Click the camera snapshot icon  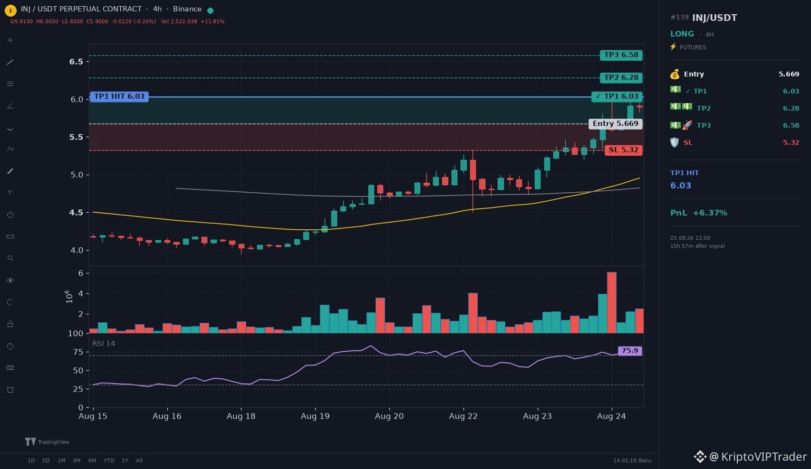pos(10,368)
